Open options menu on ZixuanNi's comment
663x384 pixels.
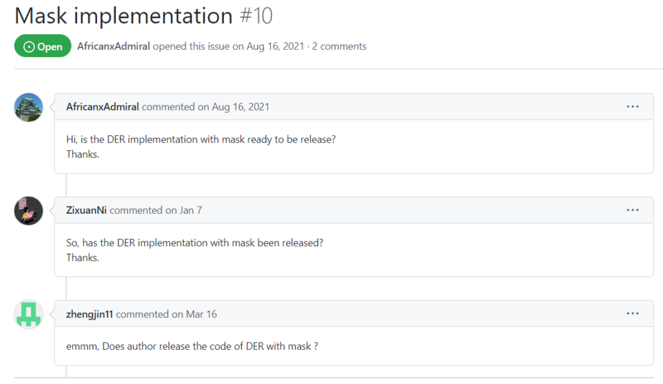click(633, 210)
